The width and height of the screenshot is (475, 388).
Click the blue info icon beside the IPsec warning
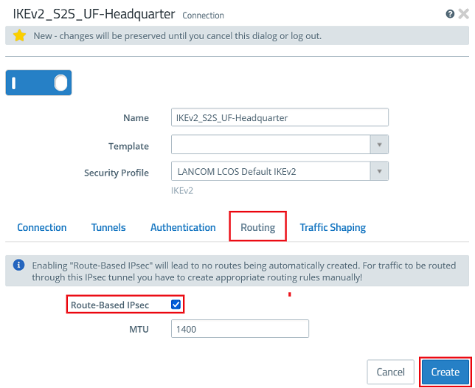(x=19, y=265)
